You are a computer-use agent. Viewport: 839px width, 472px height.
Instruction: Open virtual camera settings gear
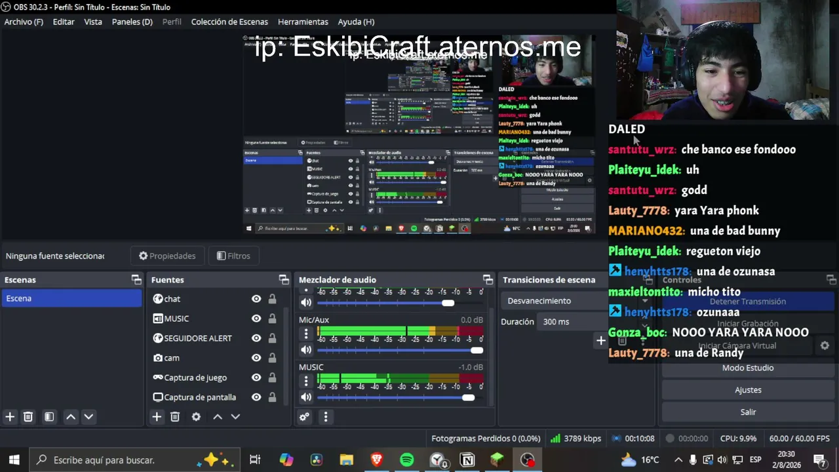(825, 345)
